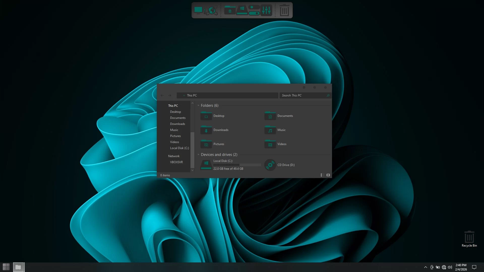Viewport: 484px width, 272px height.
Task: Open the computer monitor dock icon
Action: click(198, 10)
